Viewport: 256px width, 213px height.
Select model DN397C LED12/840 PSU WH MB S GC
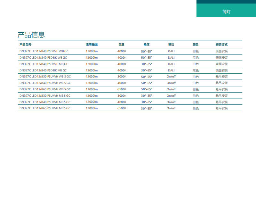[x=45, y=102]
